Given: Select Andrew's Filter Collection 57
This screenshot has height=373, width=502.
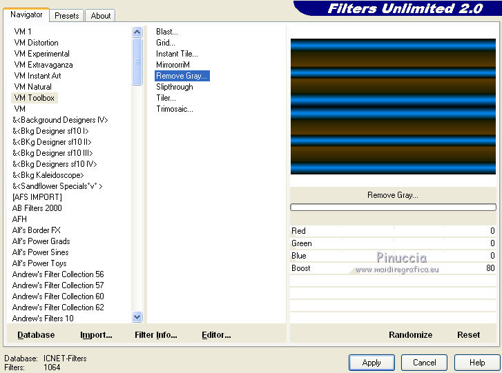Looking at the screenshot, I should (58, 285).
